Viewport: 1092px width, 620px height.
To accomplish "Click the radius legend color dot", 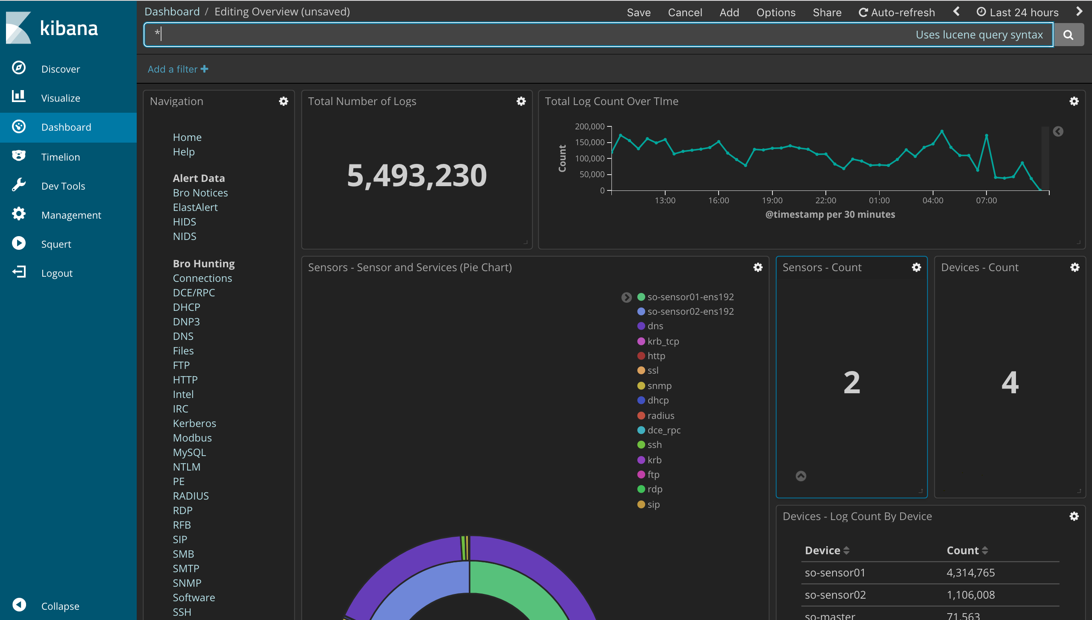I will pyautogui.click(x=641, y=415).
